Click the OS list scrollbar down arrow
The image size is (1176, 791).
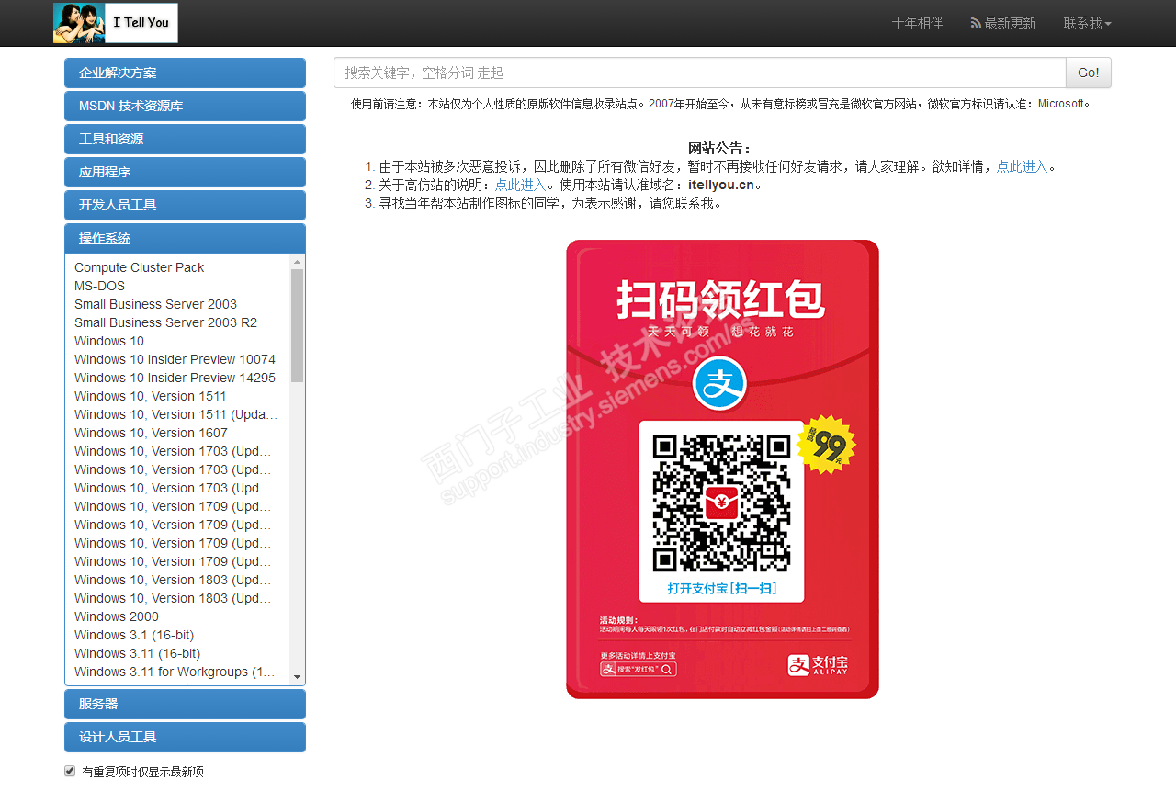297,677
